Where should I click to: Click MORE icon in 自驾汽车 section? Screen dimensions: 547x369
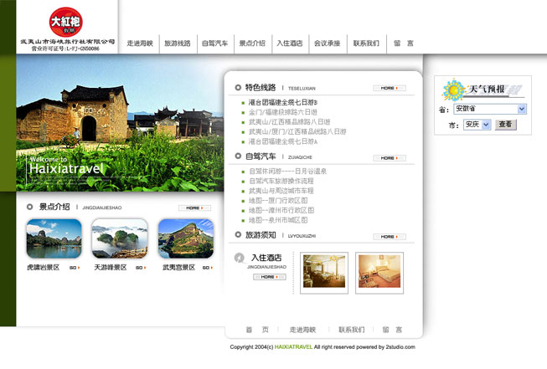[x=389, y=157]
